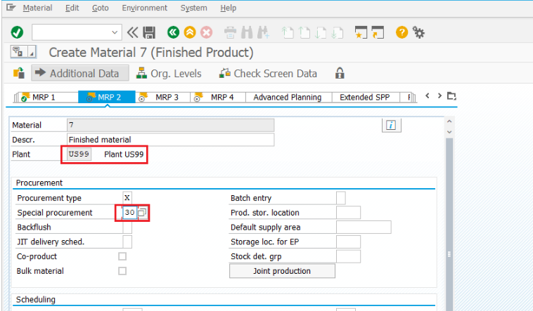Open the tab list overview icon
Viewport: 533px width, 311px height.
pyautogui.click(x=451, y=96)
